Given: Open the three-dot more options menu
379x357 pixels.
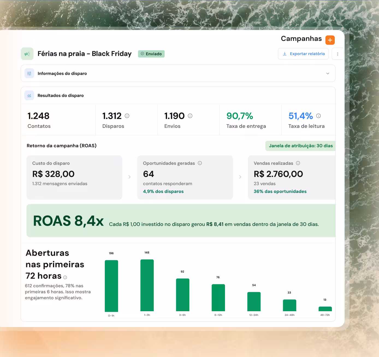Looking at the screenshot, I should click(x=338, y=54).
